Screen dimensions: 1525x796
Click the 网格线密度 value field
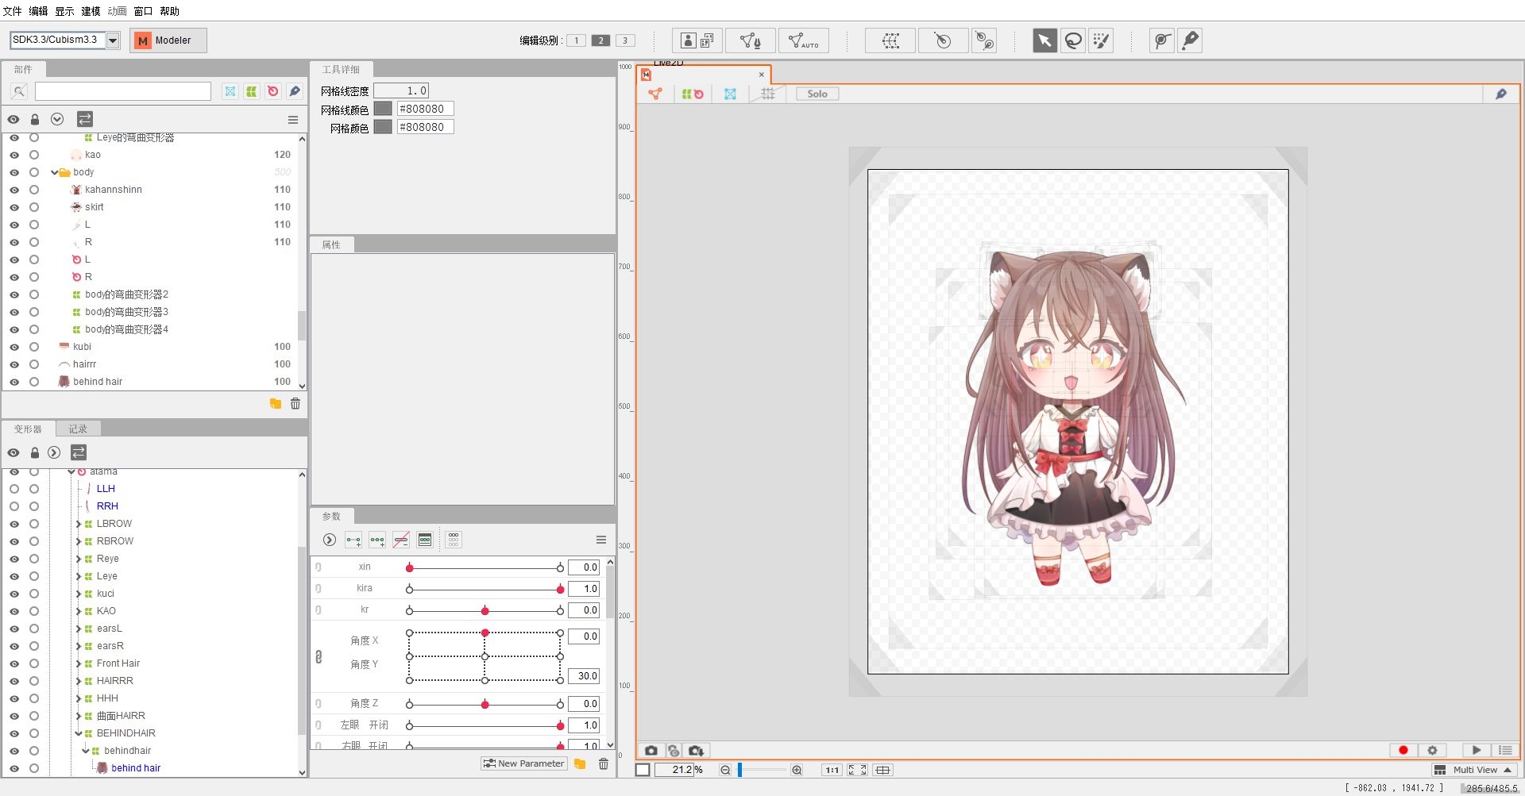(x=402, y=90)
